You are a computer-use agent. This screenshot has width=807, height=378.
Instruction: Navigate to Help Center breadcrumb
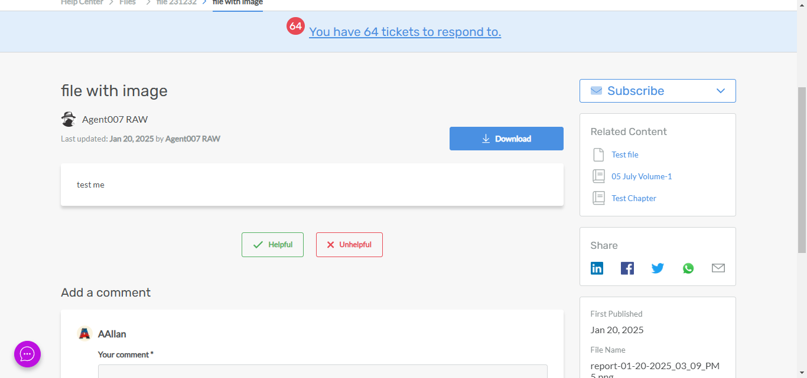coord(82,2)
